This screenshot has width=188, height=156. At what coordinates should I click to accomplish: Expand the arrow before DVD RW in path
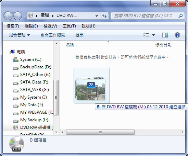(53, 16)
